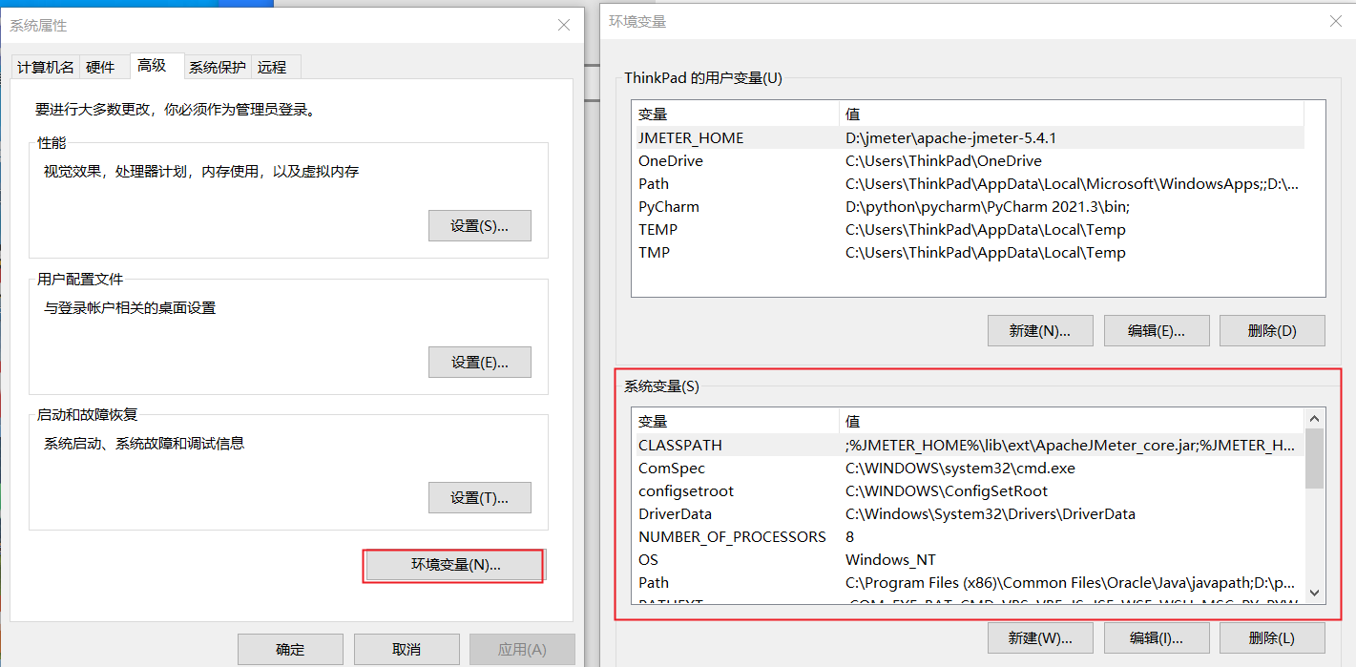
Task: Click 确定 in 系统属性 window
Action: tap(290, 649)
